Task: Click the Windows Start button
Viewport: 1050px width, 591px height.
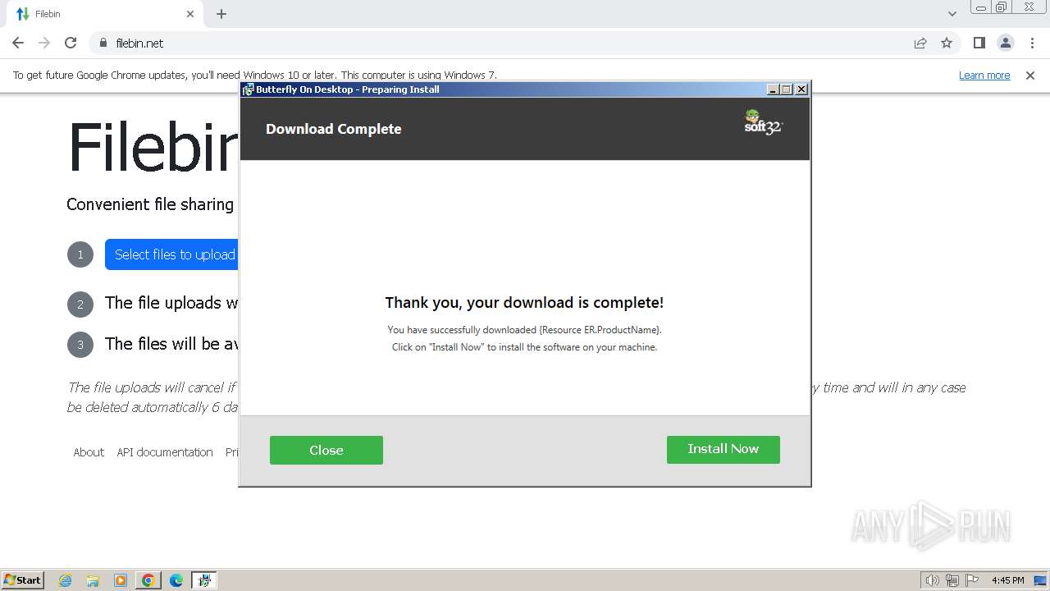Action: pos(23,580)
